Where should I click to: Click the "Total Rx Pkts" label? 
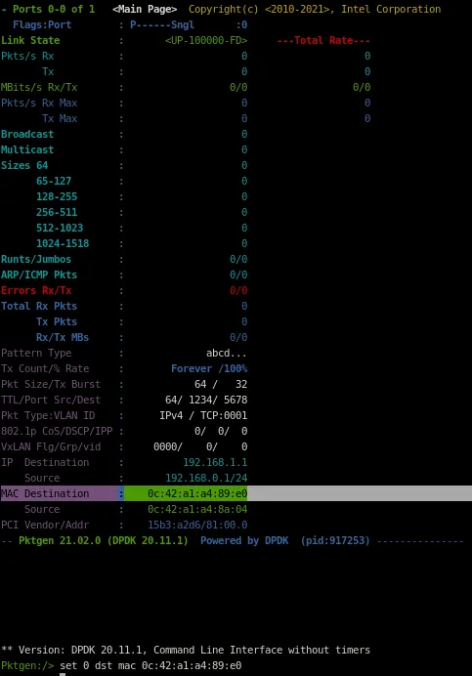[x=39, y=306]
